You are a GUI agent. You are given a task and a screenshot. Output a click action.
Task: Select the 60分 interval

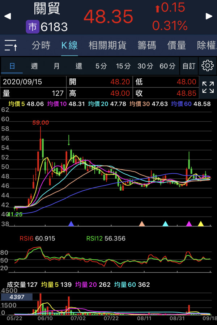coord(167,66)
